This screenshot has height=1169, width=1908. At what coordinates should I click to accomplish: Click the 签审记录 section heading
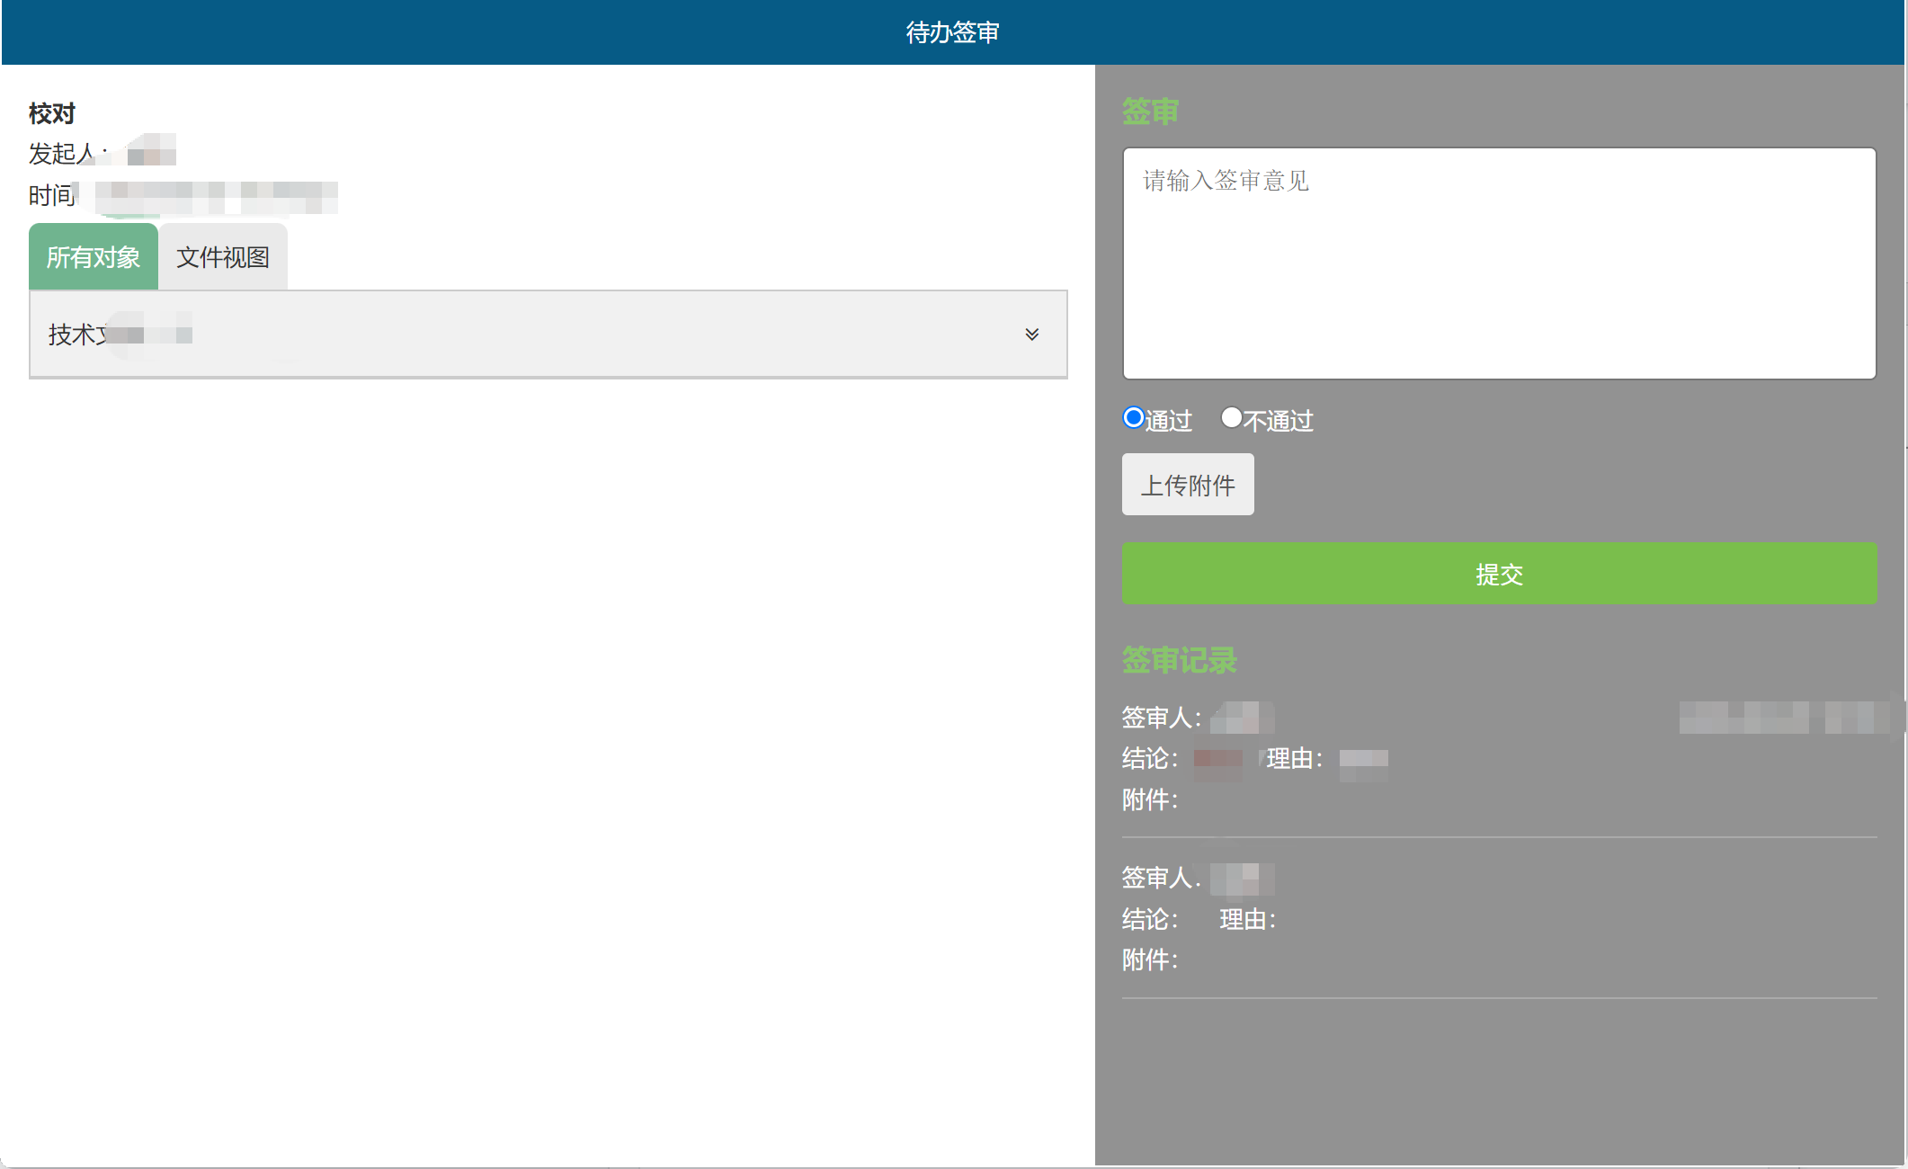[x=1179, y=661]
